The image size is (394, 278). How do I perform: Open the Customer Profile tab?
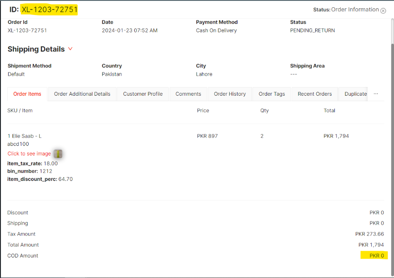point(143,94)
